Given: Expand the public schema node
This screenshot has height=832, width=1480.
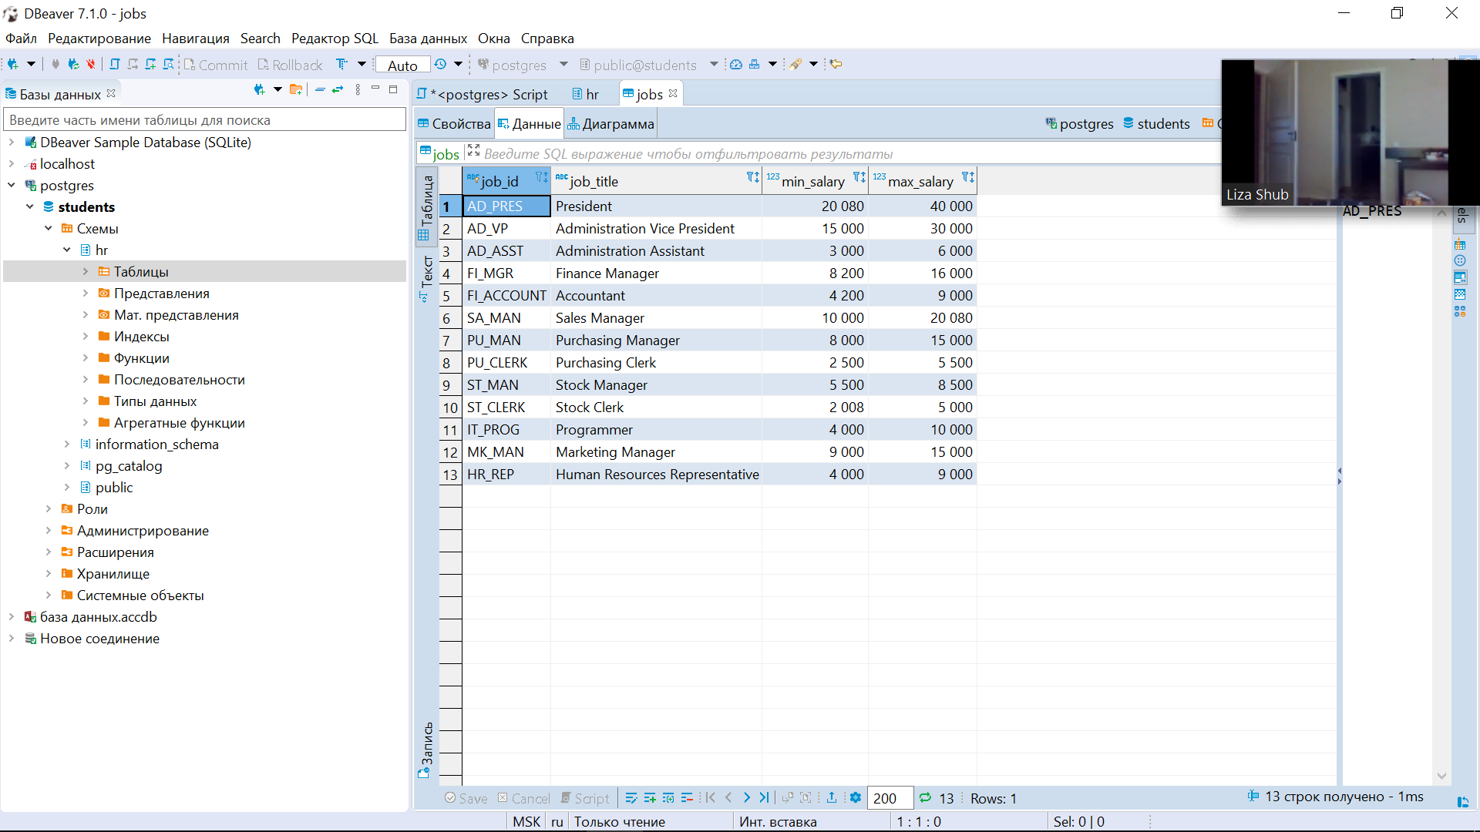Looking at the screenshot, I should tap(67, 487).
